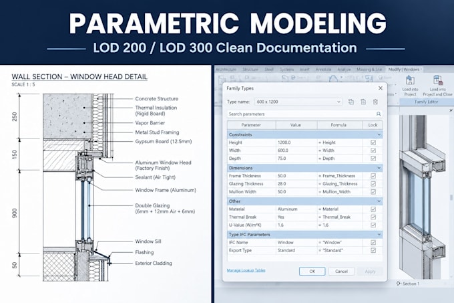Open the Structure ribbon tab
The image size is (454, 303).
click(x=250, y=70)
